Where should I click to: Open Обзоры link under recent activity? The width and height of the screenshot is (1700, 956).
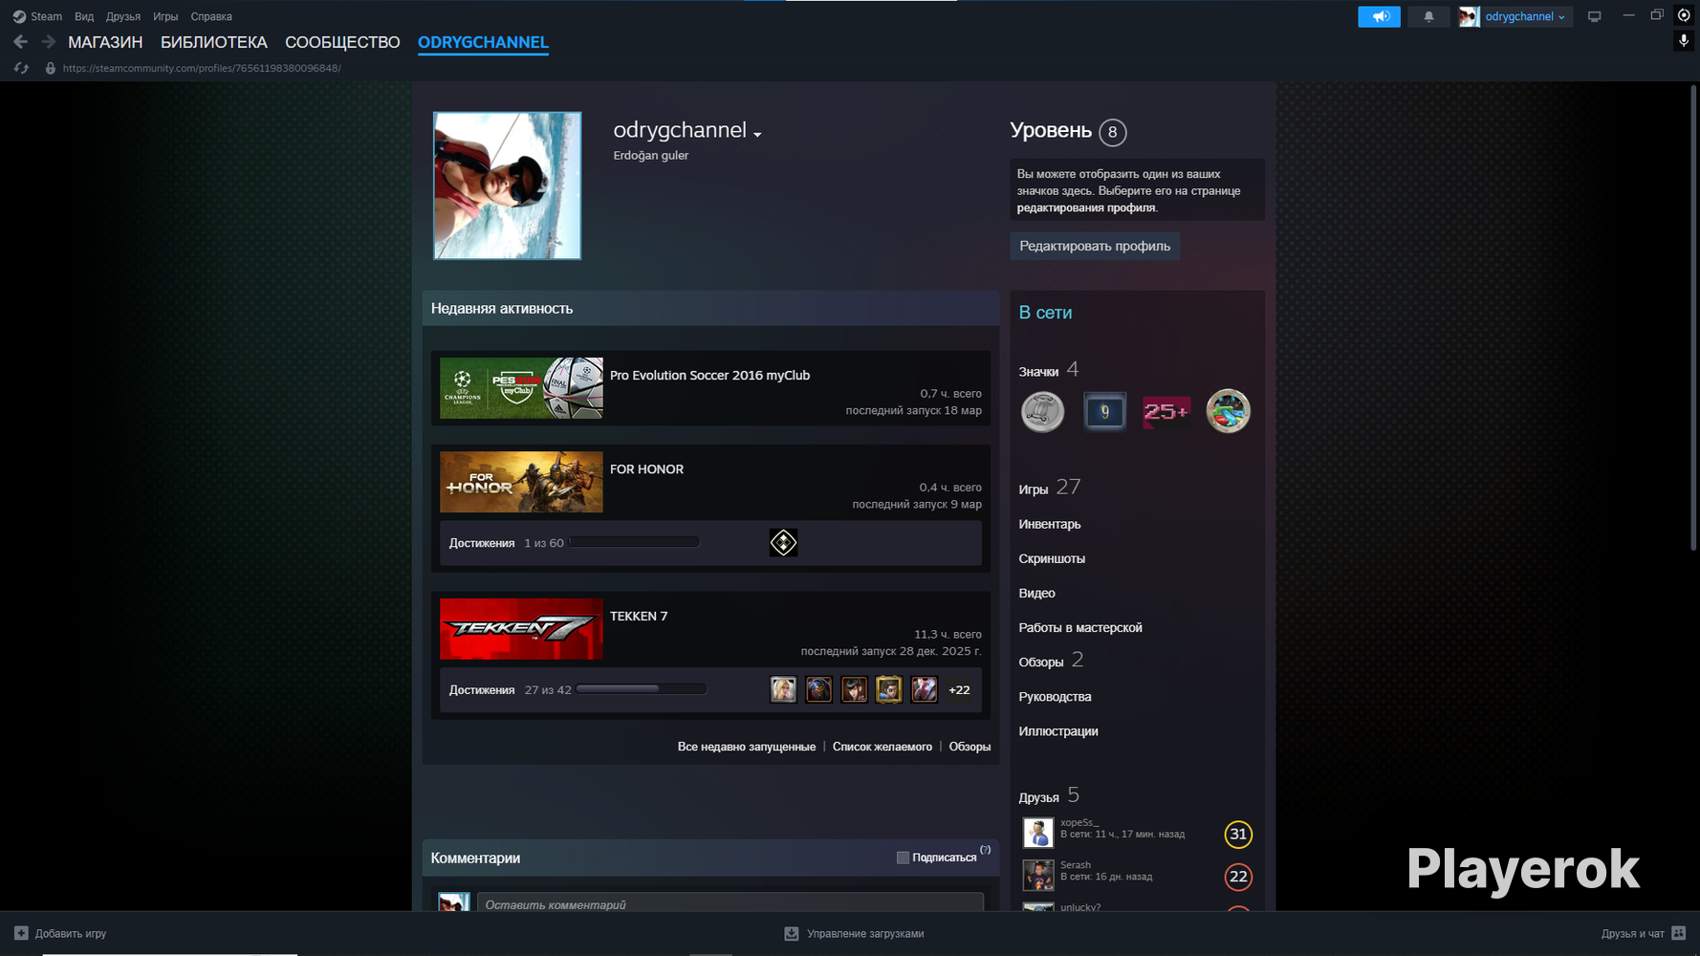[970, 747]
